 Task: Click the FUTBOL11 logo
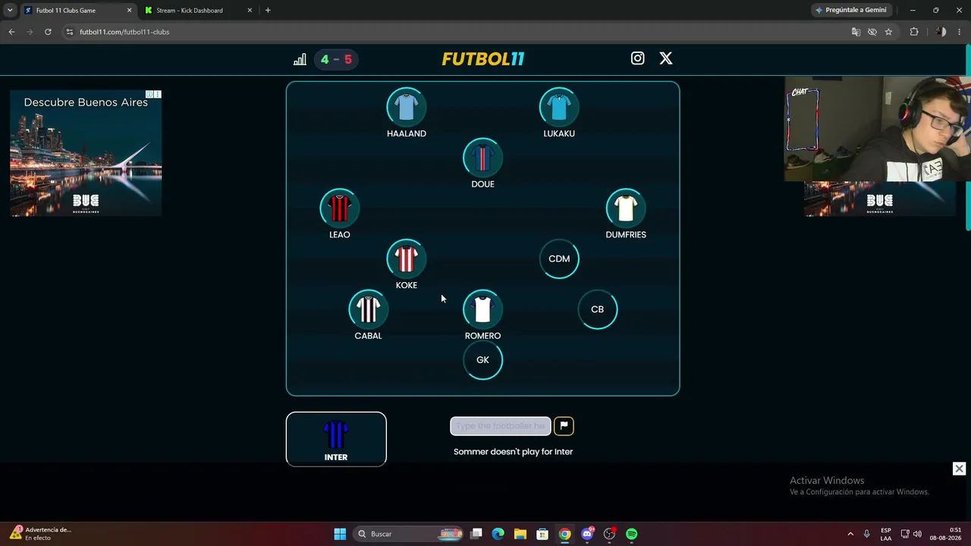tap(483, 59)
